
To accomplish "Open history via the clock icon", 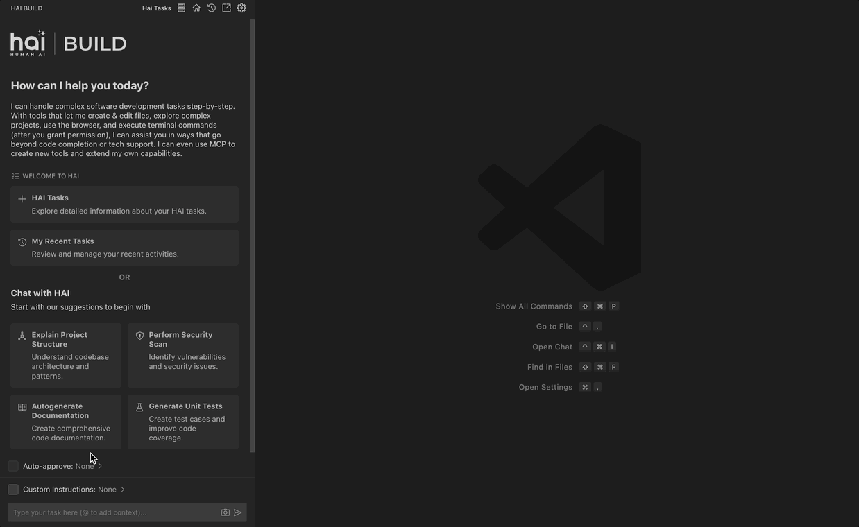I will 212,8.
